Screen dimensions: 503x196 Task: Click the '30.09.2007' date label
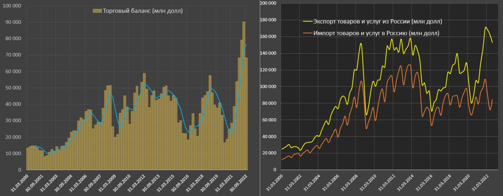click(x=92, y=183)
